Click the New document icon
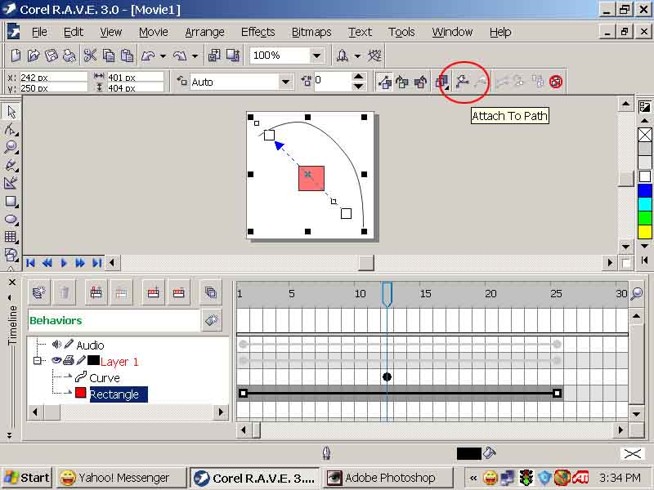The height and width of the screenshot is (490, 654). click(x=16, y=55)
